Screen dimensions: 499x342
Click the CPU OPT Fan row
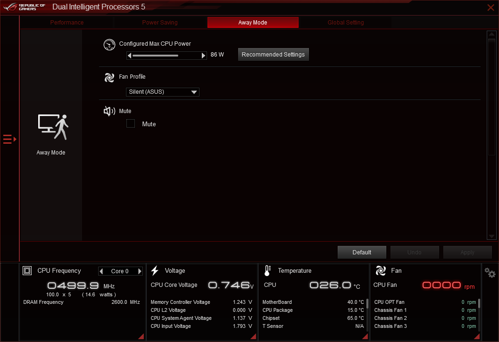tap(425, 302)
